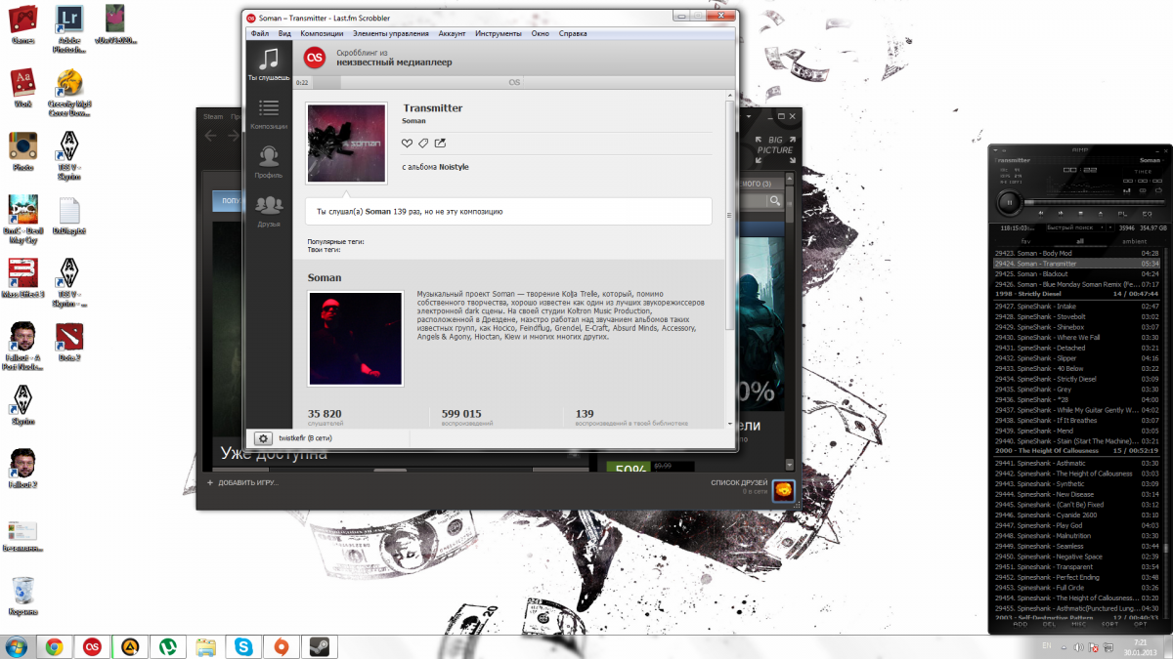The height and width of the screenshot is (659, 1173).
Task: Open the ADD menu in AIMP playlist
Action: [x=1021, y=624]
